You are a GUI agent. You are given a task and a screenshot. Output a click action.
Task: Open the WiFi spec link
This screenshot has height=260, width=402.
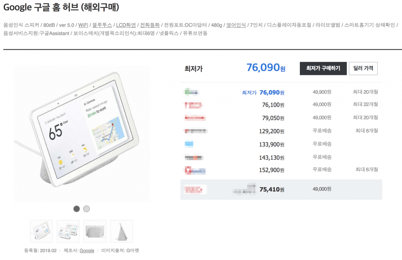[x=83, y=25]
